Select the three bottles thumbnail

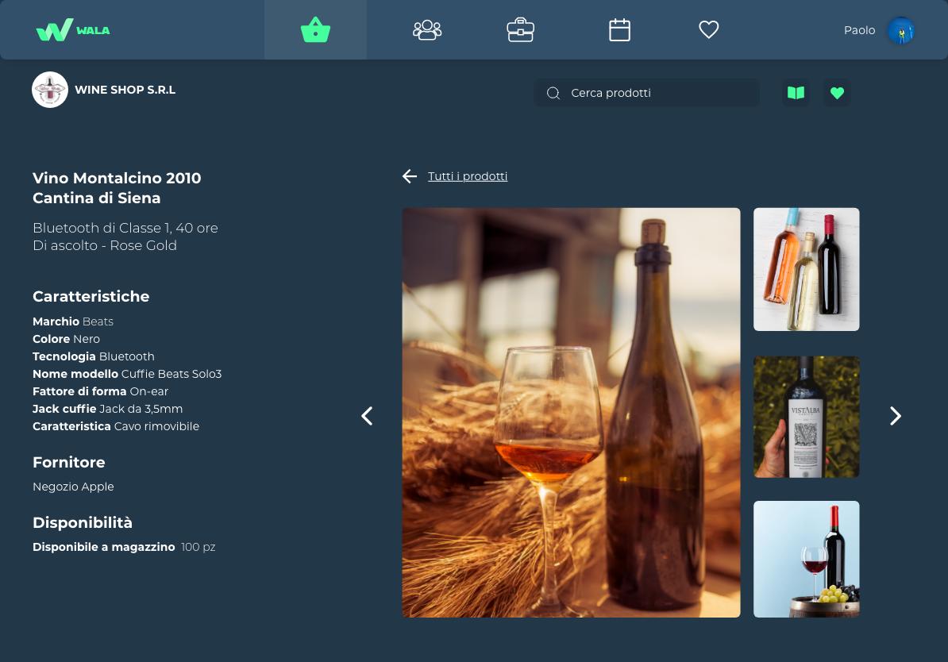click(806, 269)
